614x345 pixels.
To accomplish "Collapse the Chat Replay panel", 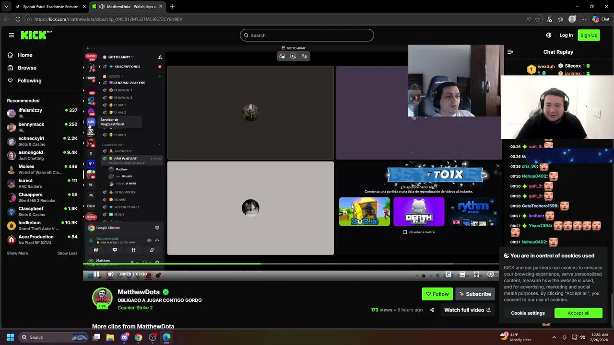I will [510, 52].
